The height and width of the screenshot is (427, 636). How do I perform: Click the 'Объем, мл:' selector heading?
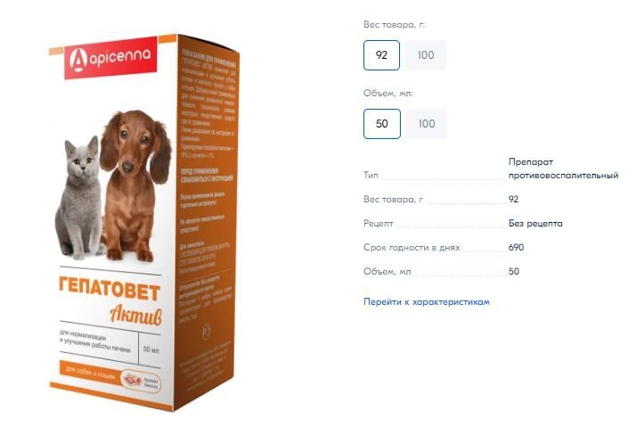(x=388, y=94)
